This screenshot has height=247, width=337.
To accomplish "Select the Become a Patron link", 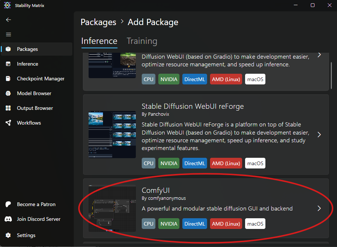I will coord(37,204).
